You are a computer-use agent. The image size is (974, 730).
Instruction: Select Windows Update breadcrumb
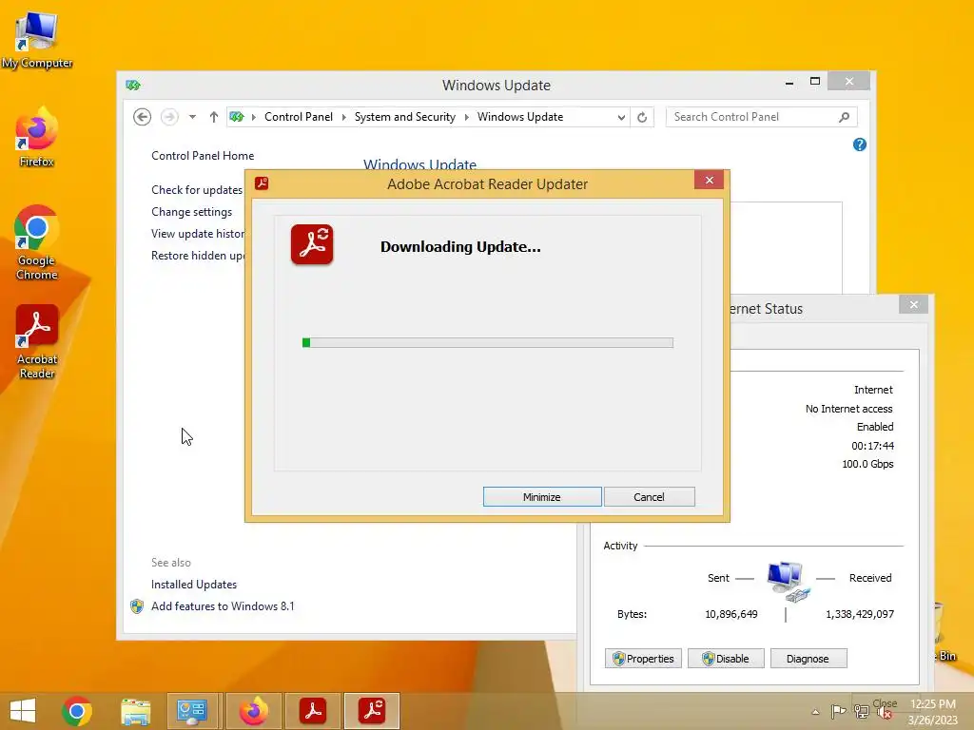coord(520,117)
